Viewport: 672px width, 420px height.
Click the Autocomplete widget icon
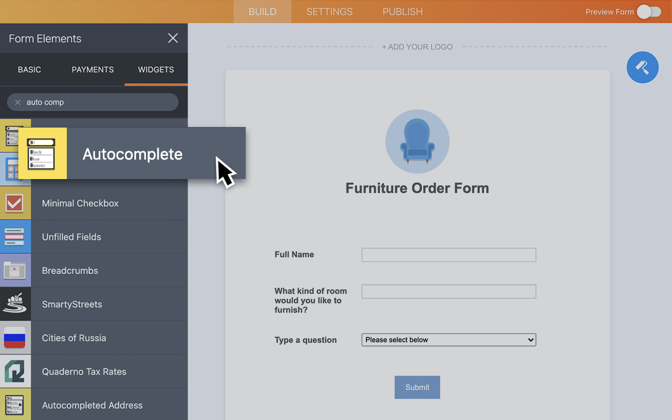(42, 153)
